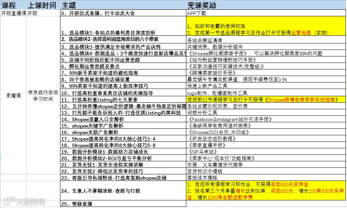Image resolution: width=347 pixels, height=208 pixels.
Task: Click the 卖家直播手册 cell
Action: pyautogui.click(x=266, y=145)
